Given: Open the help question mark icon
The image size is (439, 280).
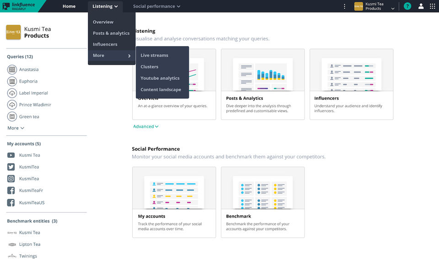Looking at the screenshot, I should click(407, 6).
